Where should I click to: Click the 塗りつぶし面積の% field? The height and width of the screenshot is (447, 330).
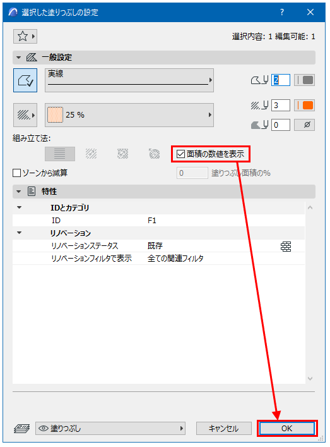click(x=192, y=173)
